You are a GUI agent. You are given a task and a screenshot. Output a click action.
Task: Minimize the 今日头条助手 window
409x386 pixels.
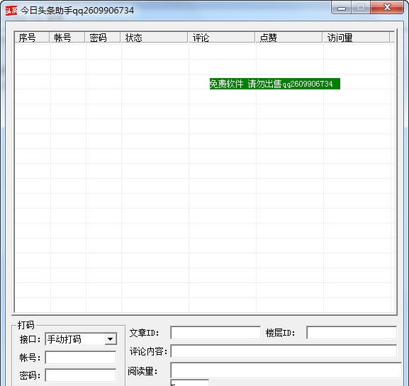[x=342, y=8]
